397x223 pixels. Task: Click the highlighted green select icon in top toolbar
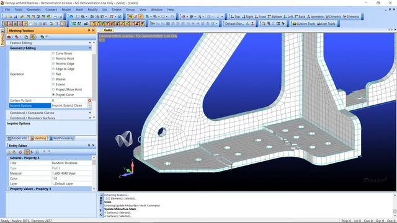point(130,17)
